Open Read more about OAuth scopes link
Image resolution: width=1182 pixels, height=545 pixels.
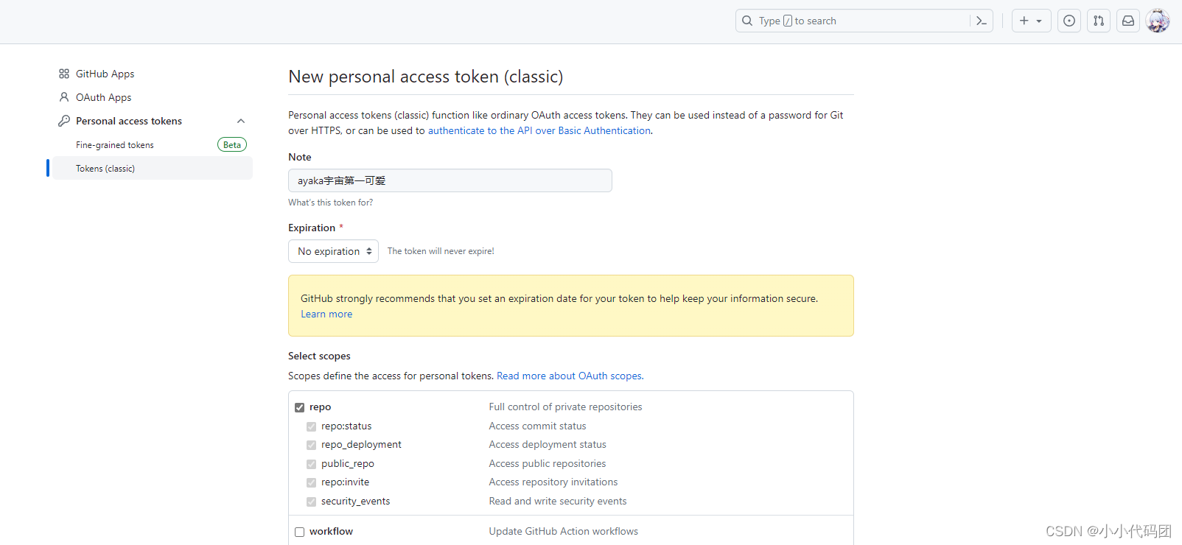tap(570, 376)
